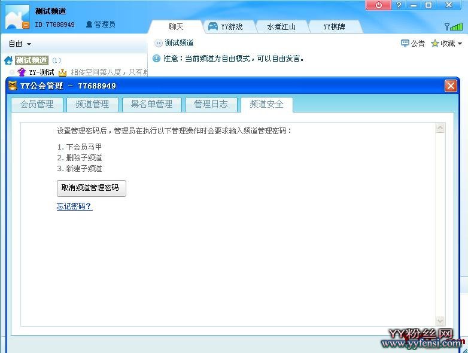The height and width of the screenshot is (353, 468).
Task: Click the blue info notice icon
Action: click(156, 58)
